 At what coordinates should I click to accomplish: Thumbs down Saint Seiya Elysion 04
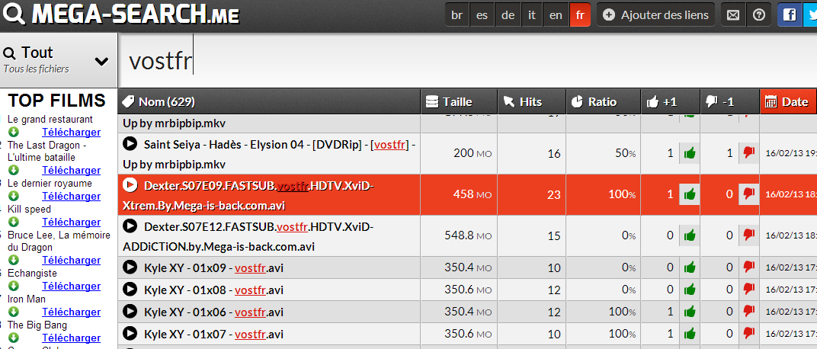[748, 153]
